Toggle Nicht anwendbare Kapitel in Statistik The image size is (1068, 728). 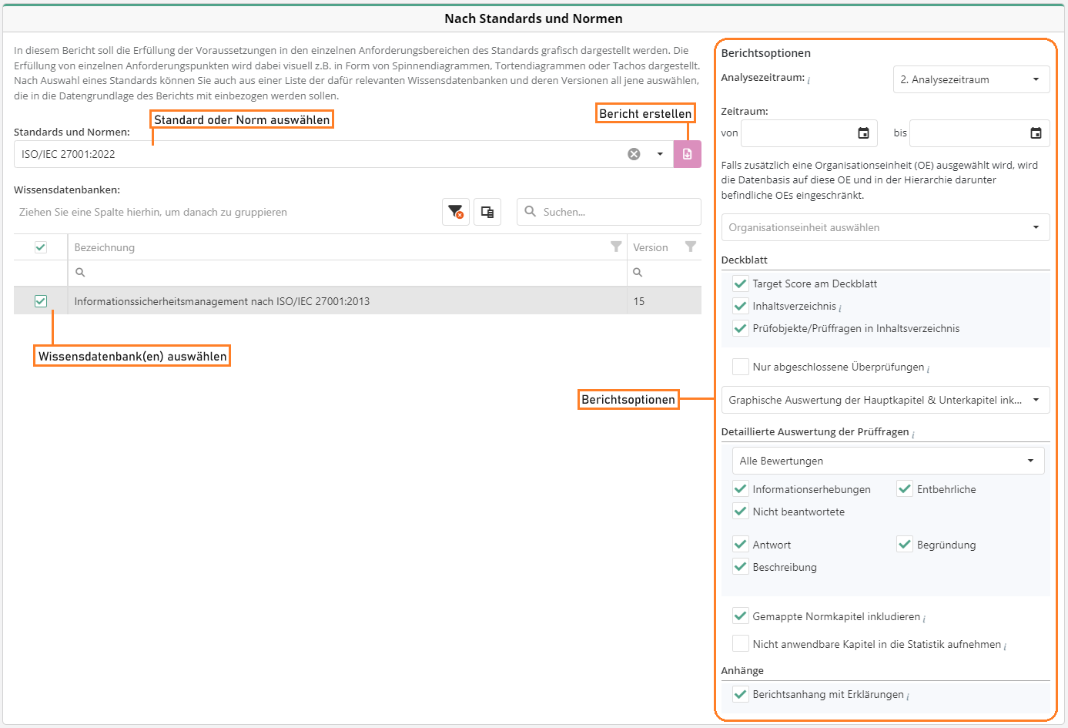[741, 644]
